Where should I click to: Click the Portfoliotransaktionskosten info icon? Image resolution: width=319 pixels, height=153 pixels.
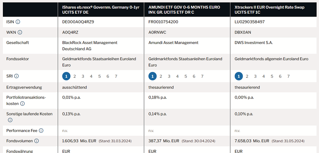[x=22, y=104]
